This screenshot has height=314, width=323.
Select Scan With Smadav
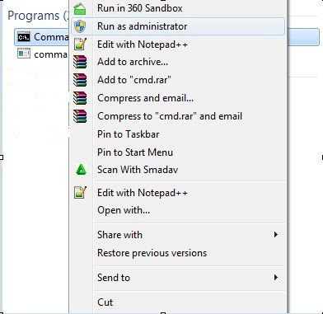tap(177, 170)
